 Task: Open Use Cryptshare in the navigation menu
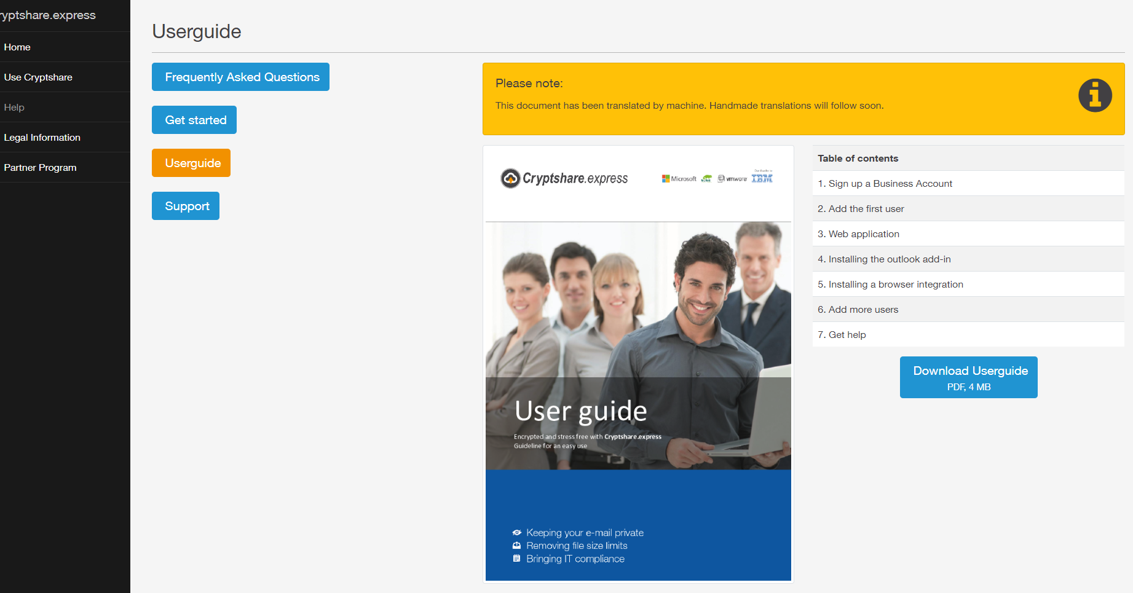point(38,77)
